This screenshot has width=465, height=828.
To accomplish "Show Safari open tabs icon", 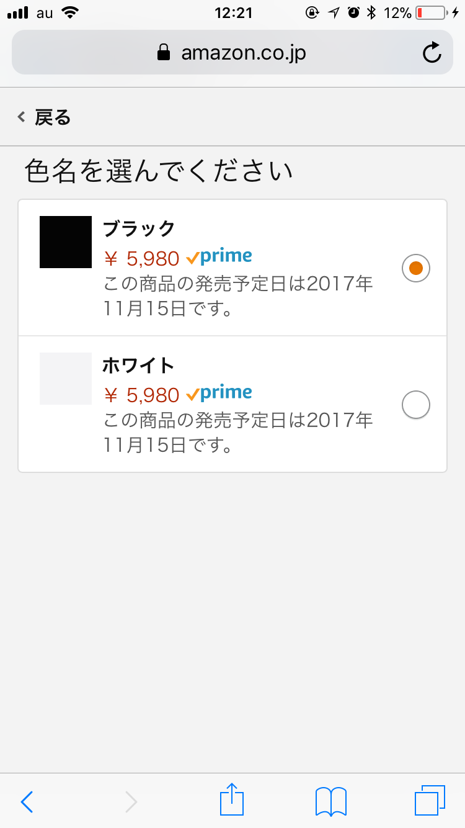I will [x=430, y=800].
